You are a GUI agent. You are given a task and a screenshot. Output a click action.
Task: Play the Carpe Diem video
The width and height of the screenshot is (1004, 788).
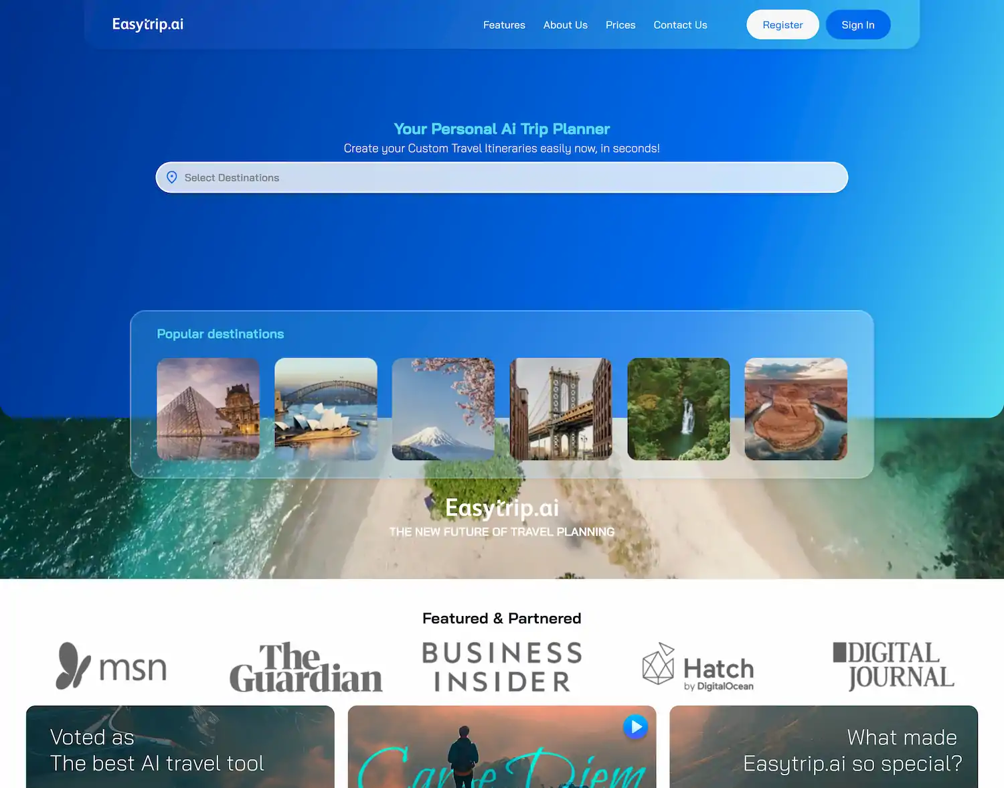coord(635,727)
